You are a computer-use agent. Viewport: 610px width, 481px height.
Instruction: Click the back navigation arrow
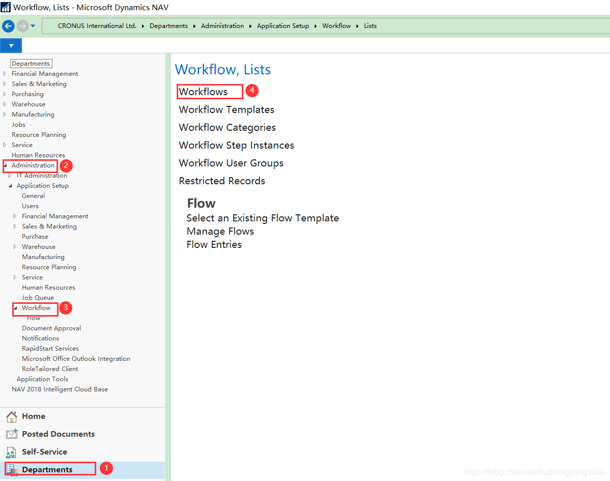click(x=8, y=26)
